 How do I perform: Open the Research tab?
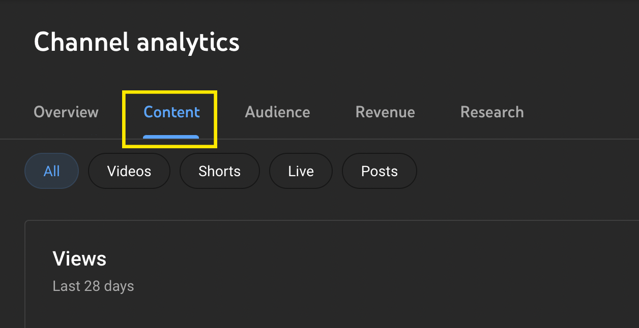[492, 112]
